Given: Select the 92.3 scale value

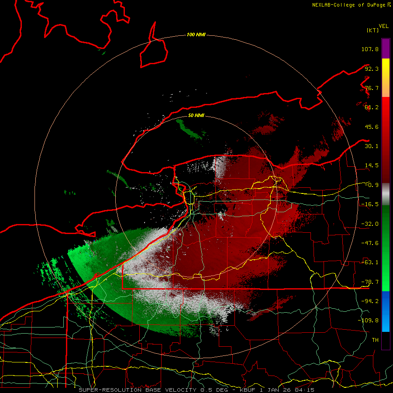Looking at the screenshot, I should pyautogui.click(x=372, y=69).
